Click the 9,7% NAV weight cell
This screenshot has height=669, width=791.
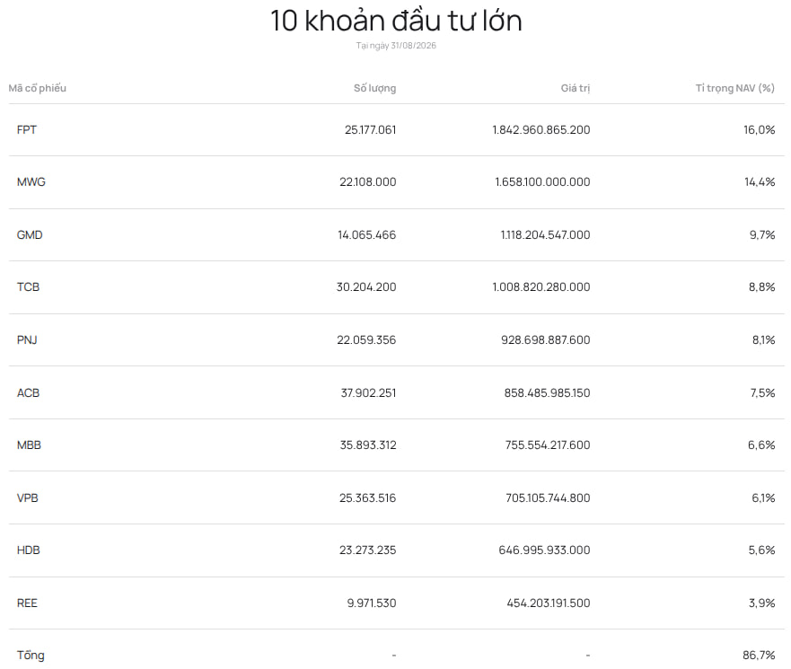pos(762,234)
